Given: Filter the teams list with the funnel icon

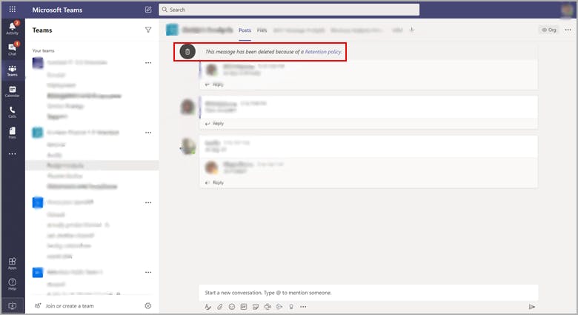Looking at the screenshot, I should click(148, 30).
